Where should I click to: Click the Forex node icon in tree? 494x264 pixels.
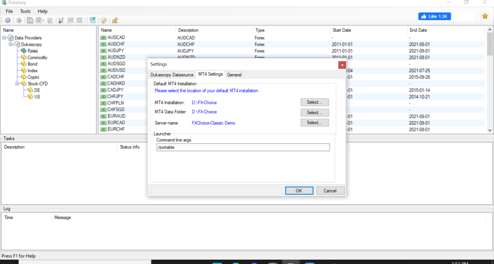click(x=24, y=51)
